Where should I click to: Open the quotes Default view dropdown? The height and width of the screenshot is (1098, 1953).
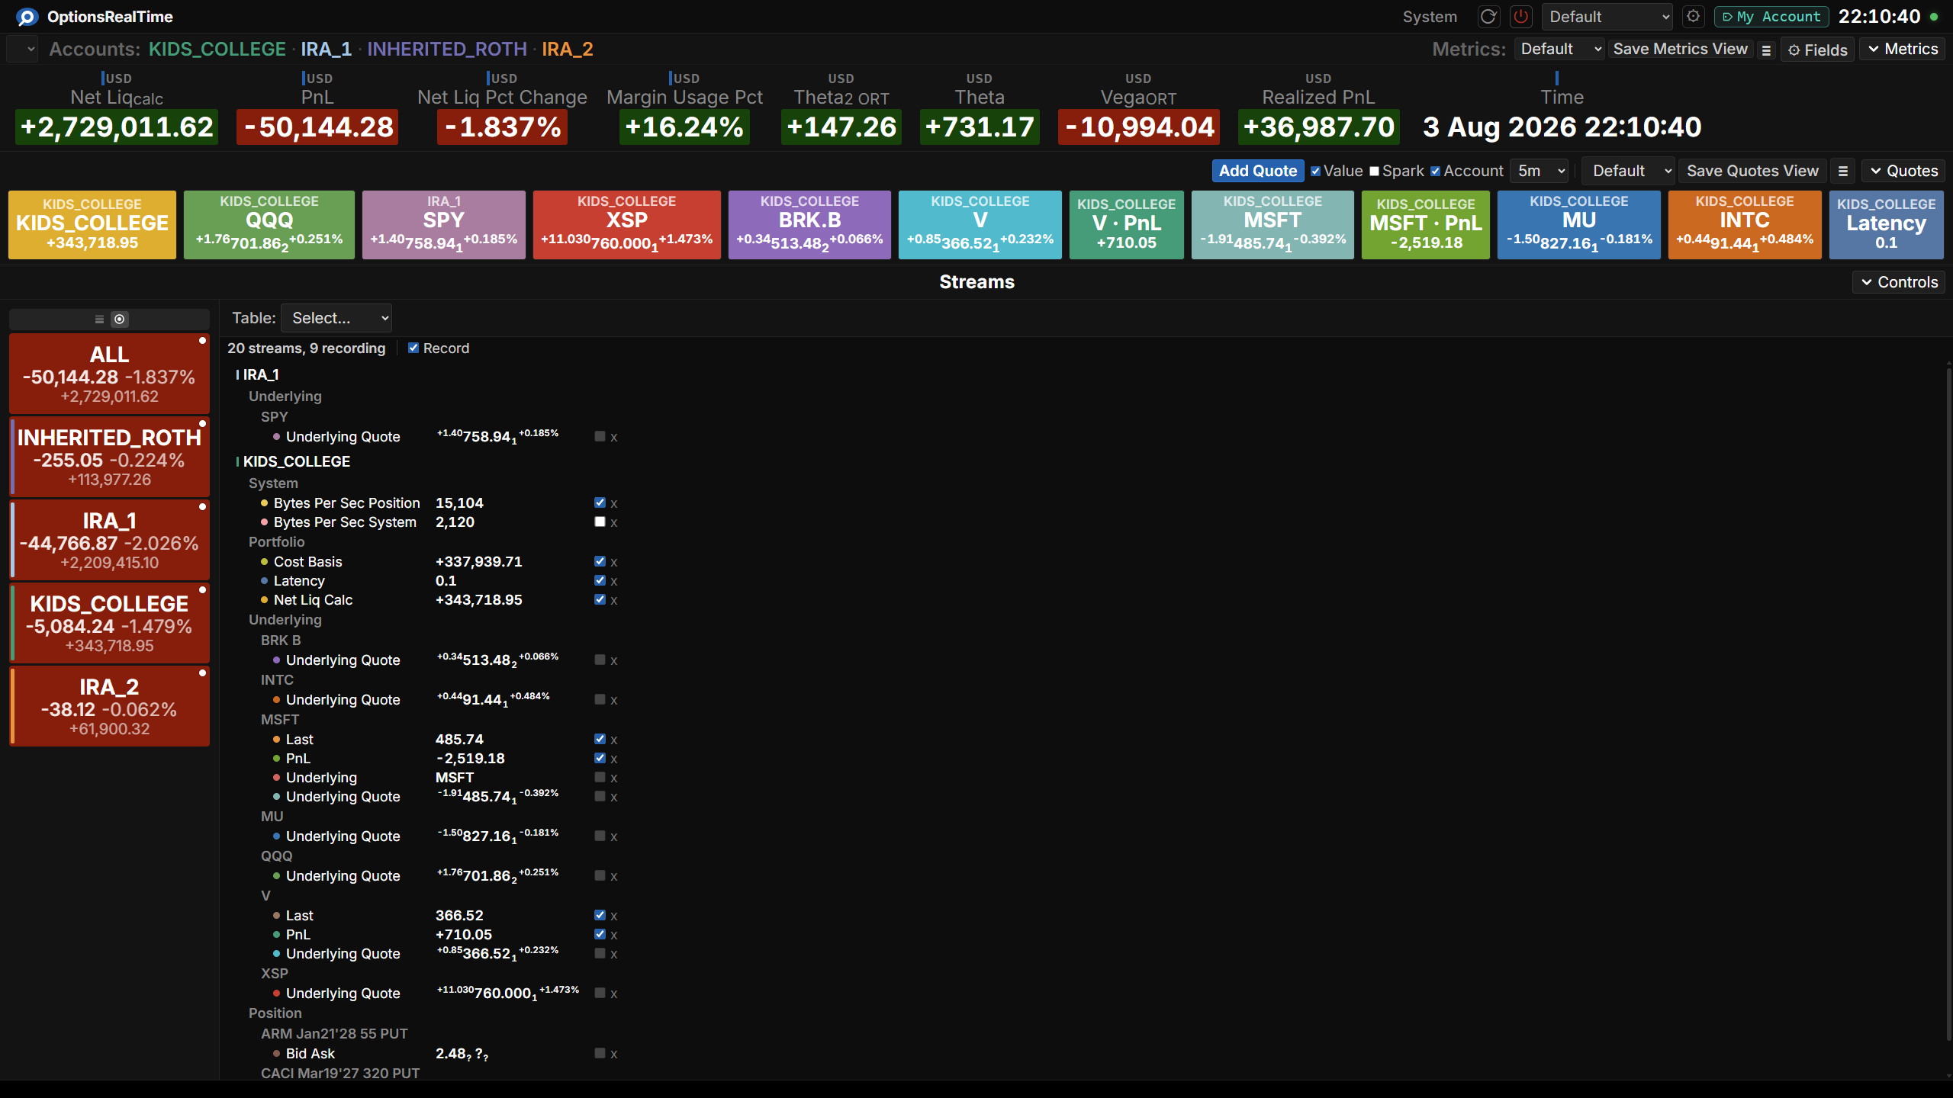[1629, 172]
